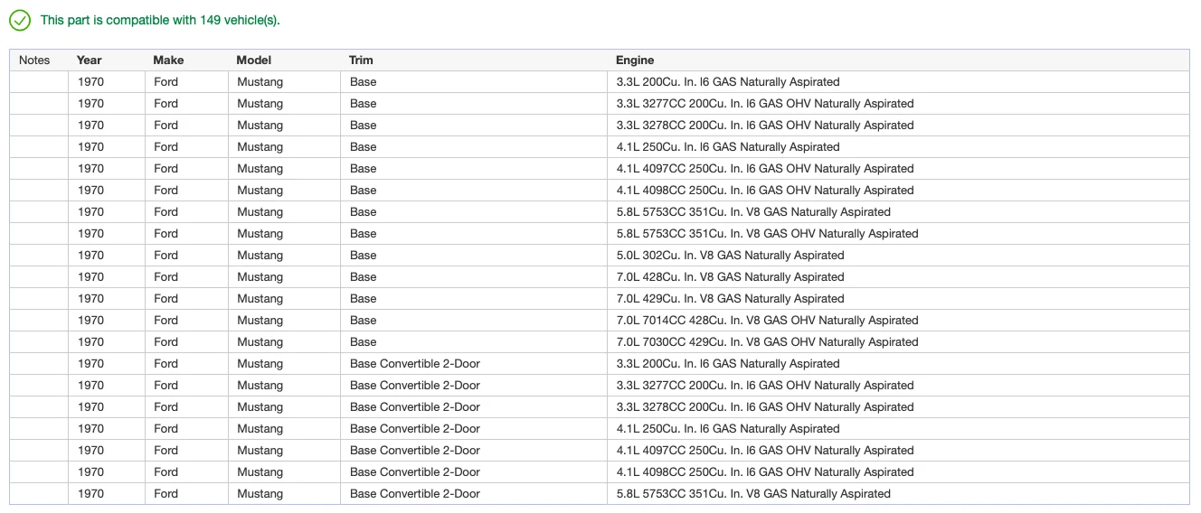This screenshot has height=513, width=1201.
Task: Click the green compatibility checkmark icon
Action: pyautogui.click(x=20, y=20)
